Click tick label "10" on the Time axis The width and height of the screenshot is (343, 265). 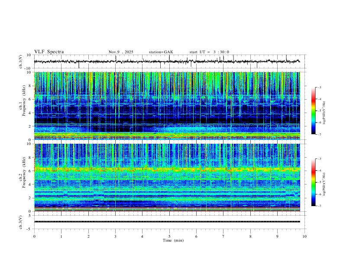click(x=304, y=236)
